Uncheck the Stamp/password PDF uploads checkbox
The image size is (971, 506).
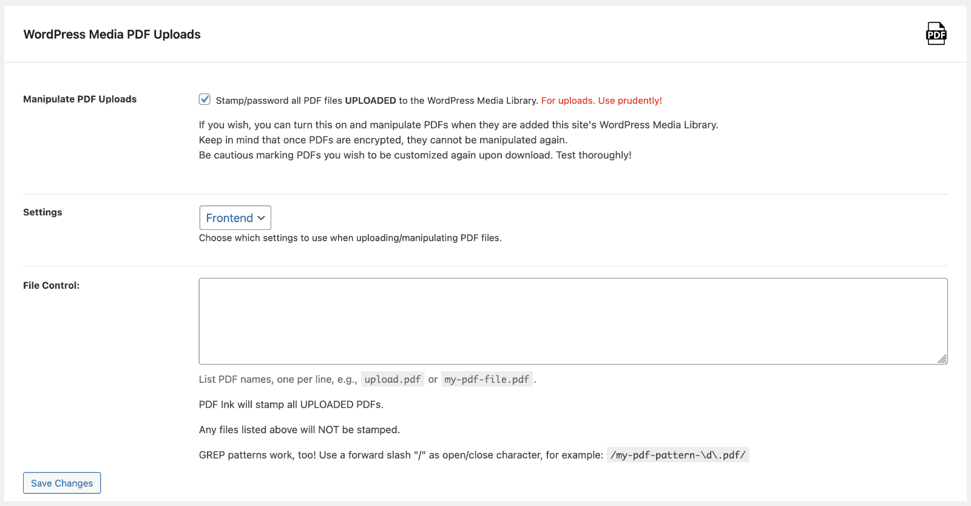205,100
